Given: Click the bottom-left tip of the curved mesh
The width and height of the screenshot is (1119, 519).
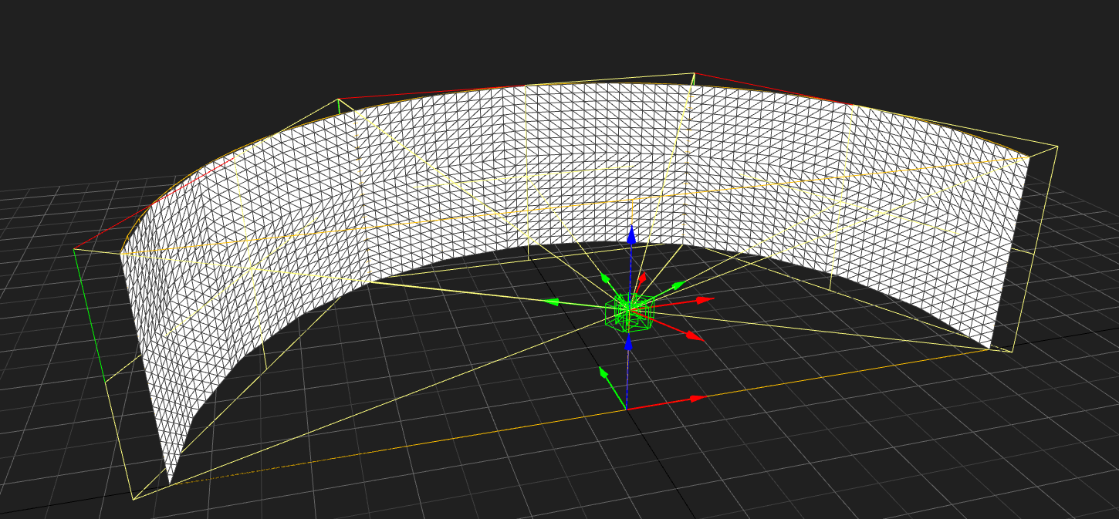Looking at the screenshot, I should (x=170, y=482).
